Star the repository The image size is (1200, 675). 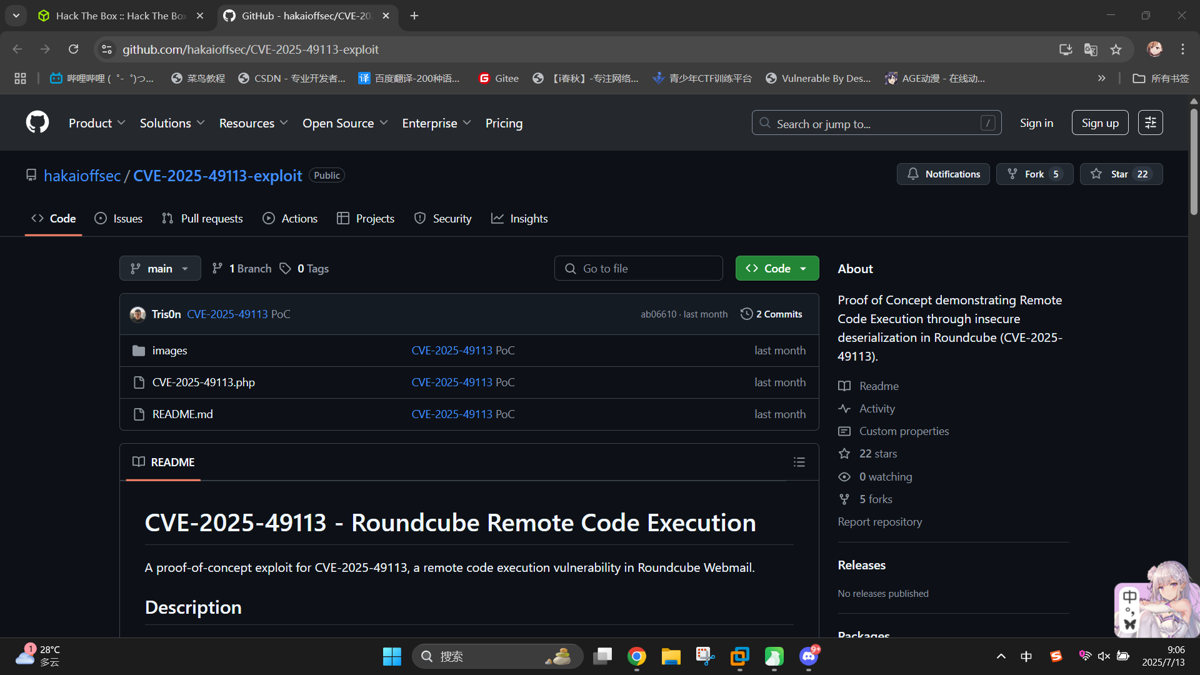click(x=1121, y=174)
